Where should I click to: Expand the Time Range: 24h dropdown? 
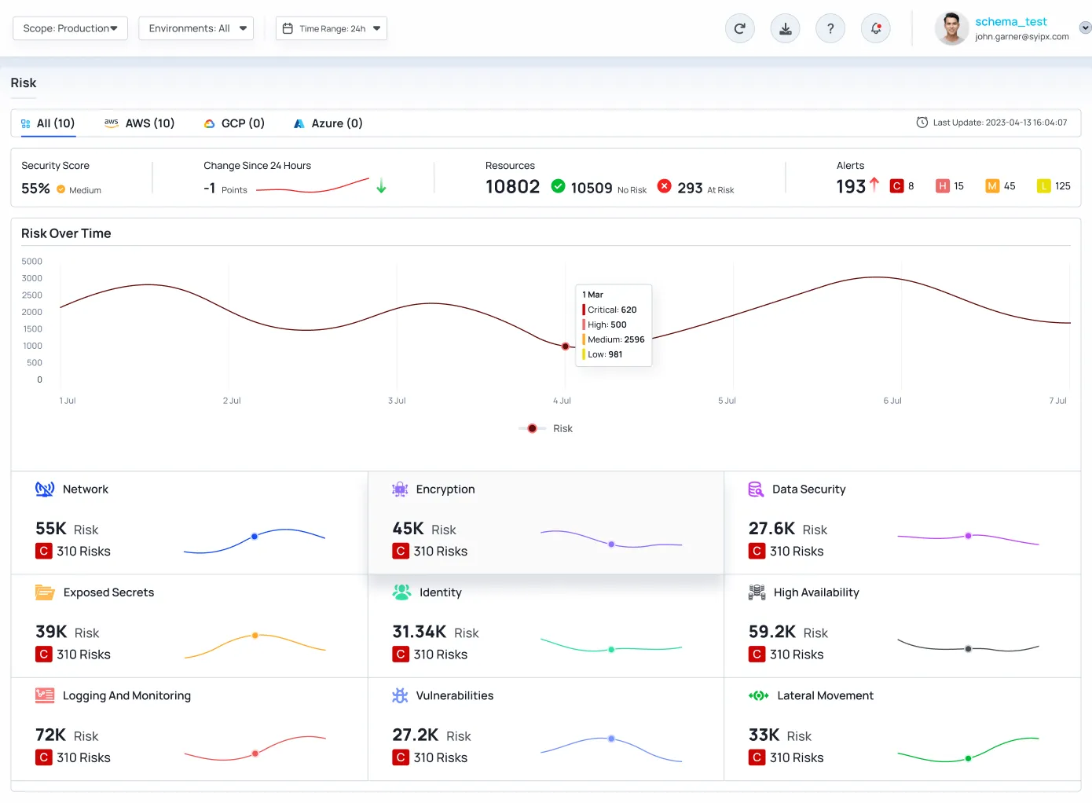click(332, 28)
